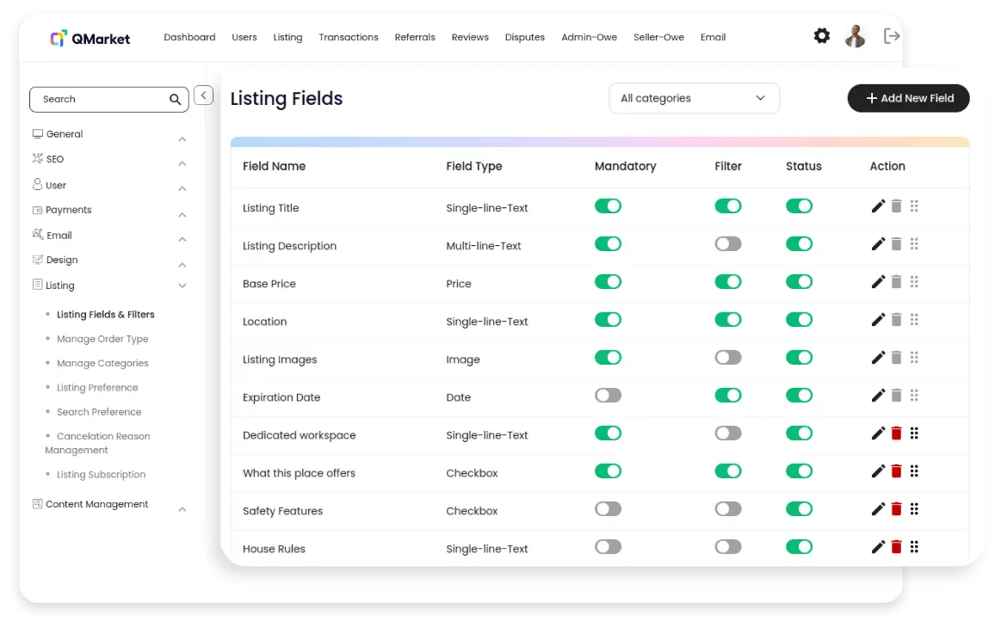Click the edit pencil for Listing Title
1001x627 pixels.
pos(878,206)
